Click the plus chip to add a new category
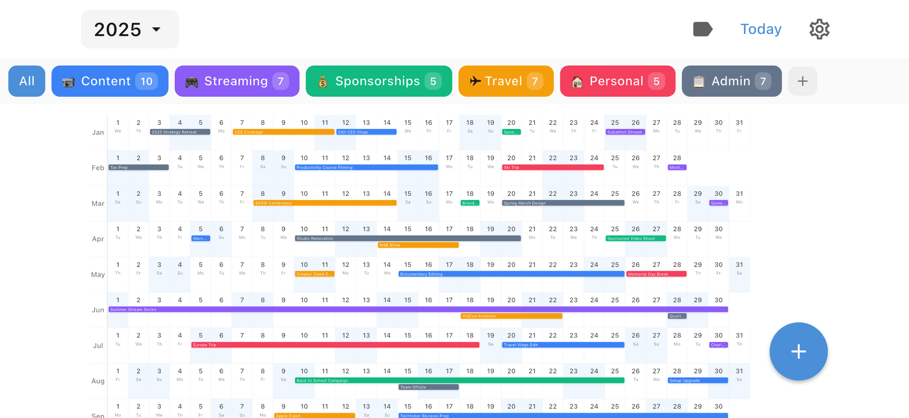Viewport: 909px width, 418px height. tap(802, 81)
